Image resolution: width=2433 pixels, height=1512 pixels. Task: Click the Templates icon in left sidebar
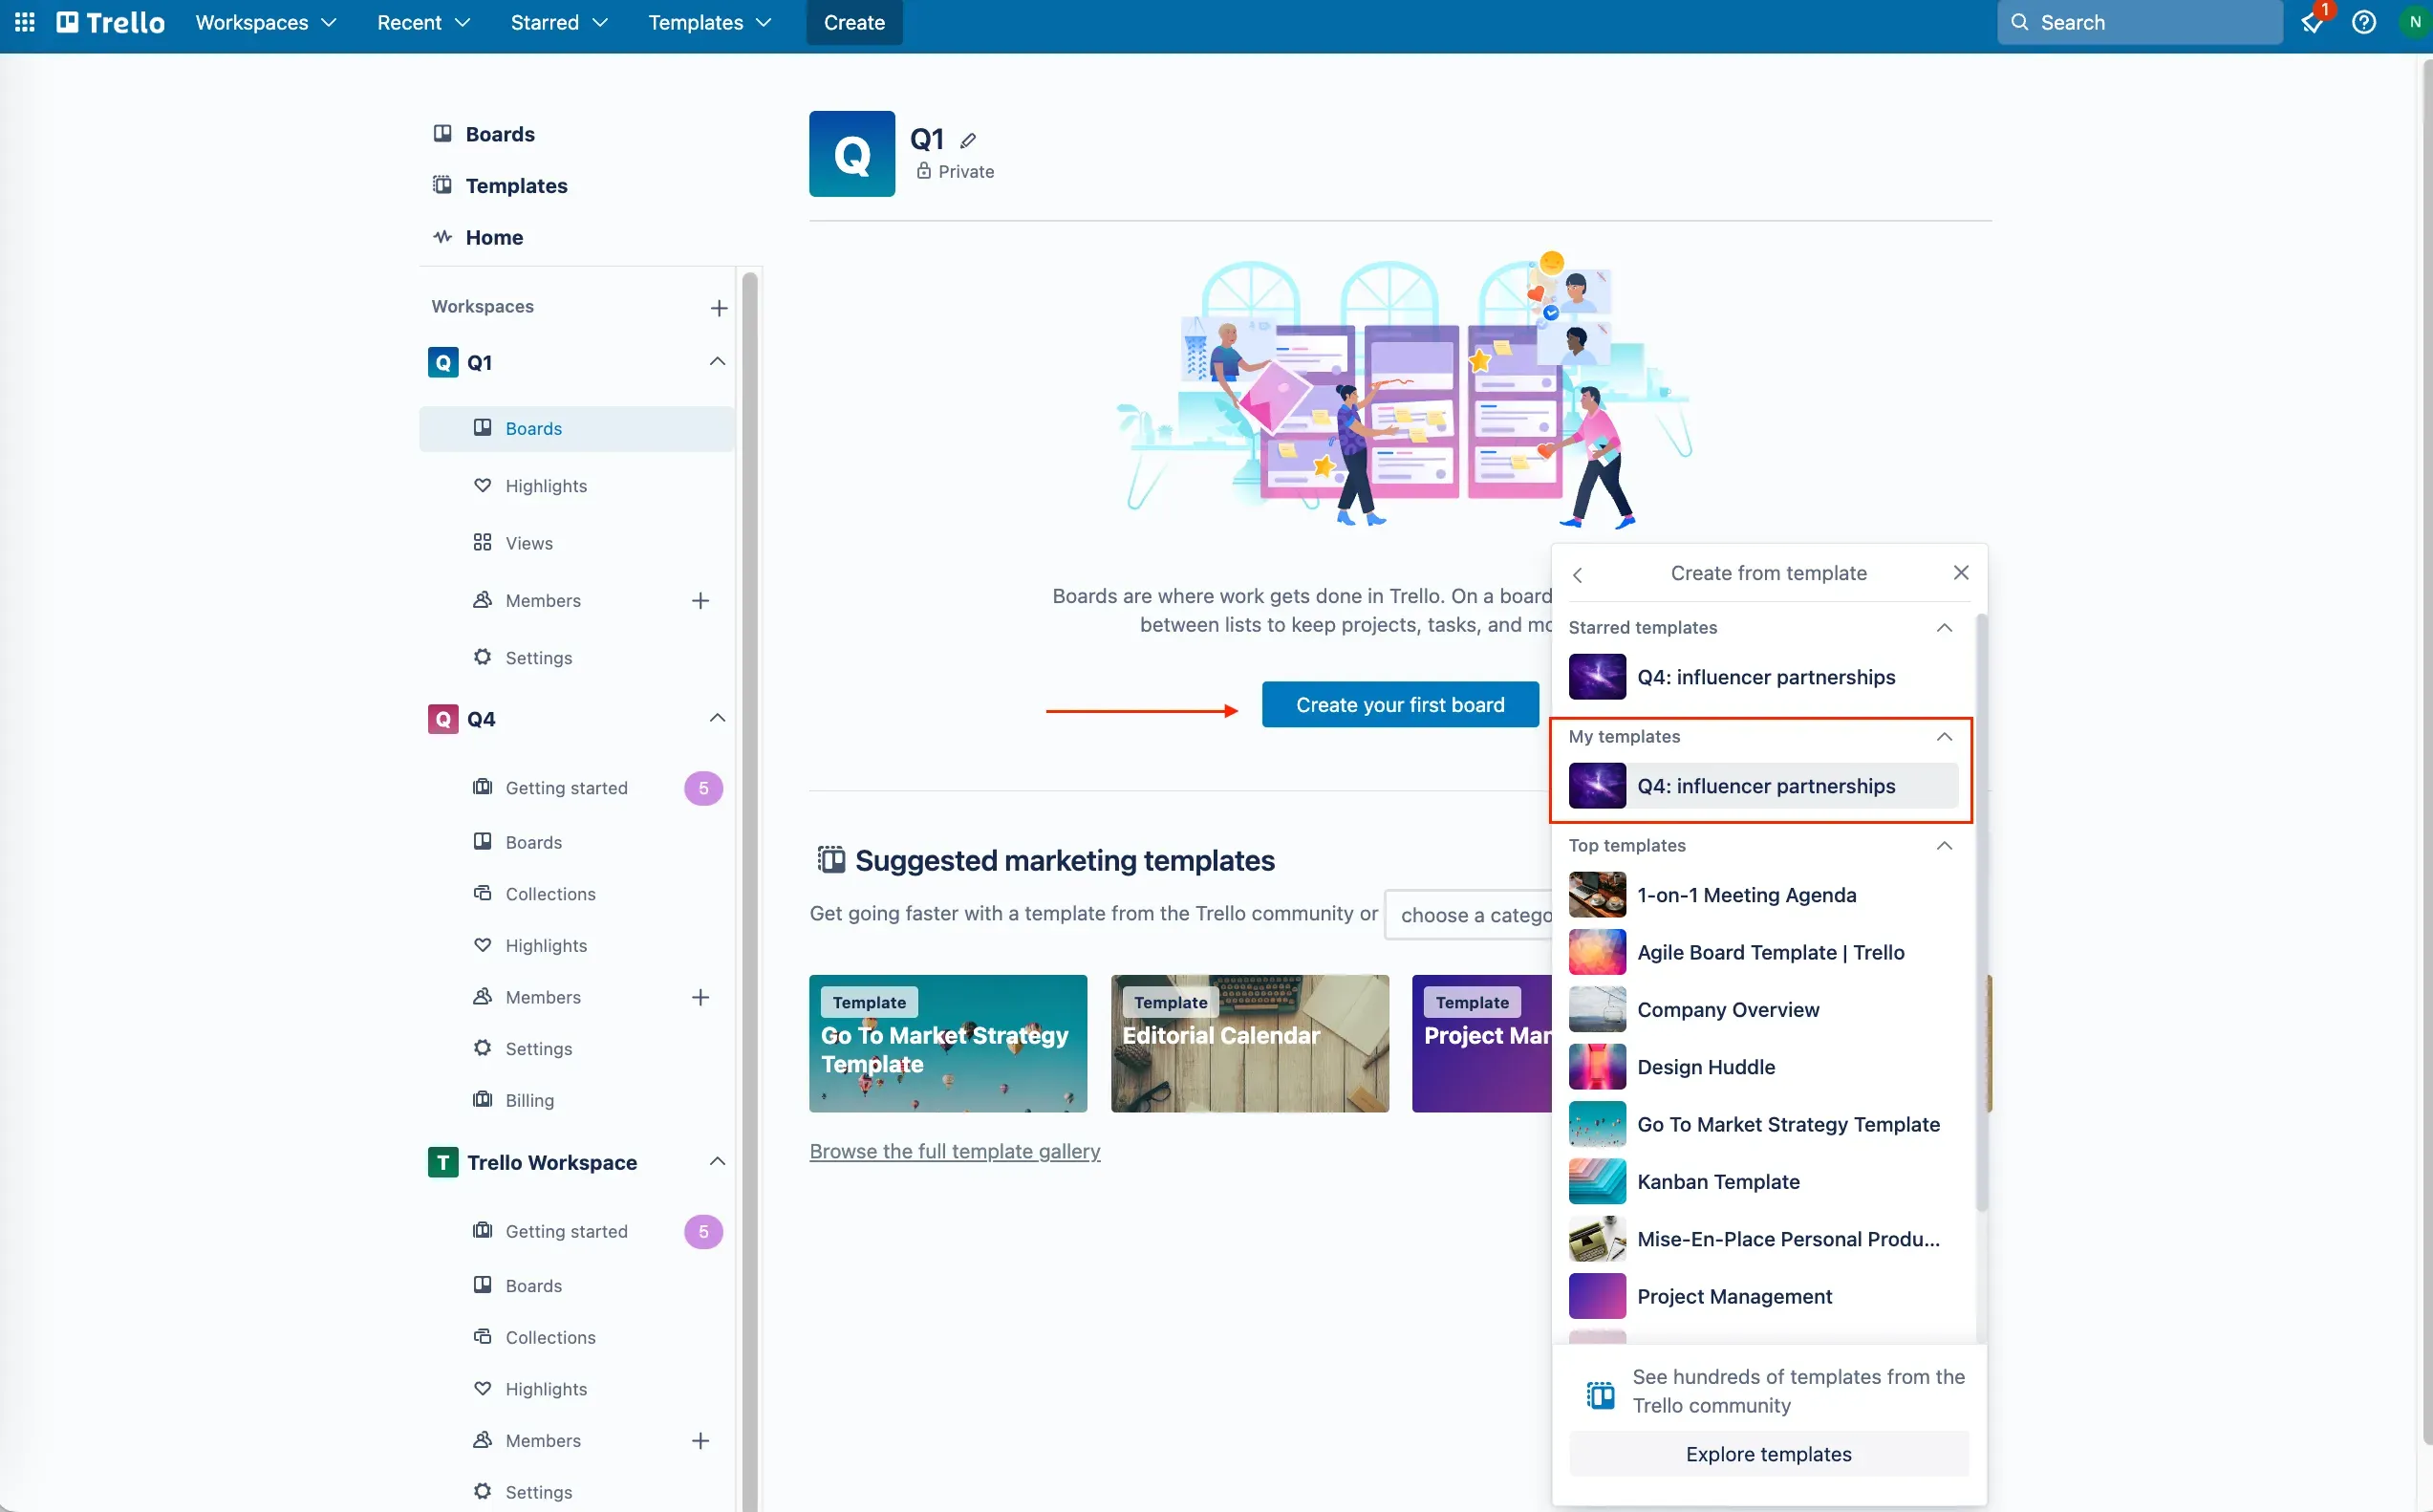pyautogui.click(x=441, y=184)
